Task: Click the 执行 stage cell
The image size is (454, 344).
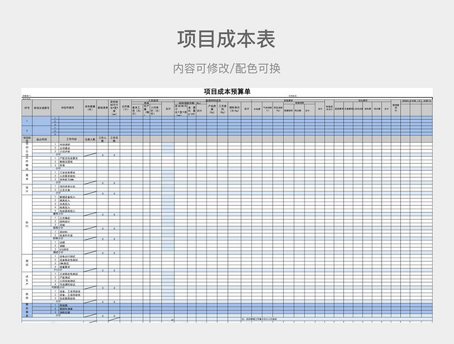Action: point(27,225)
